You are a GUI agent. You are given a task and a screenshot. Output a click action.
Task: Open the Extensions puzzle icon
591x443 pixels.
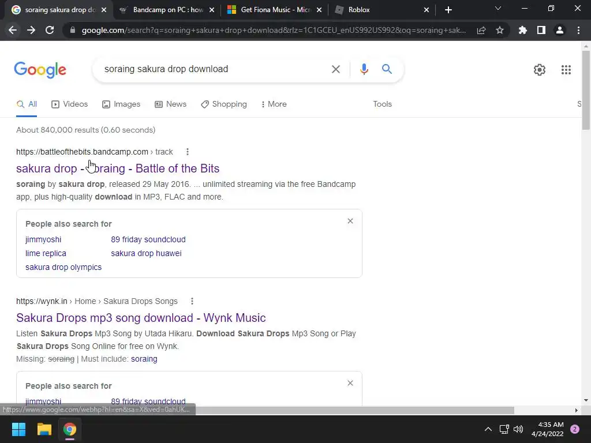point(523,30)
